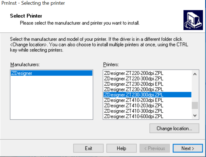Select ZDesigner ZT410-600dpi ZPL printer

(x=134, y=116)
